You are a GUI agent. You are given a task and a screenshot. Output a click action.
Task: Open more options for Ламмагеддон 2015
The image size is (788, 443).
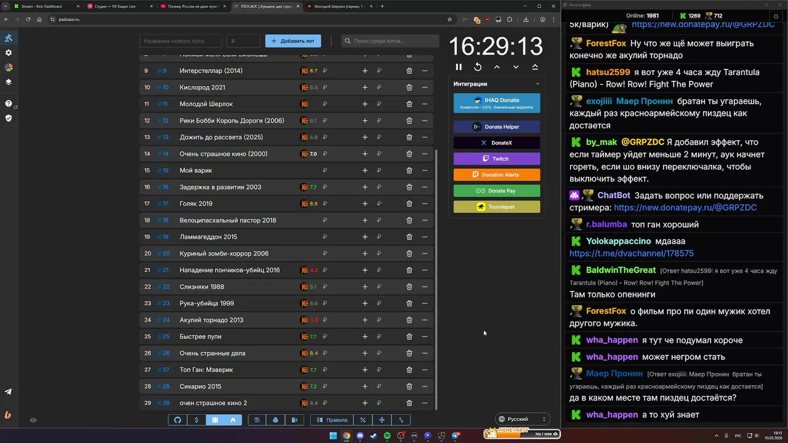[x=425, y=237]
